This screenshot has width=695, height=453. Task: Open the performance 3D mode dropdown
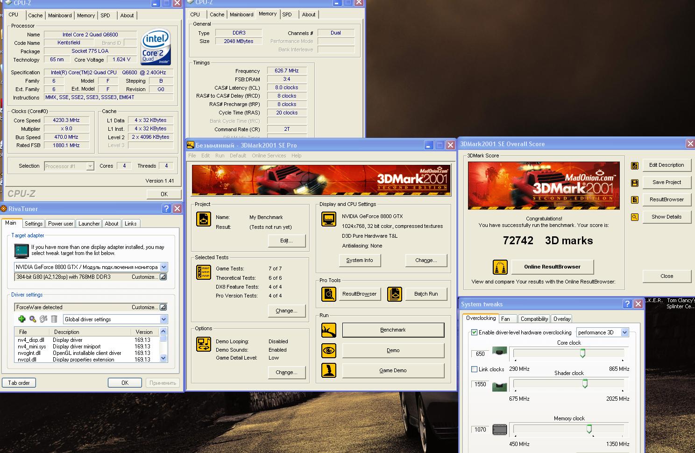(x=624, y=333)
